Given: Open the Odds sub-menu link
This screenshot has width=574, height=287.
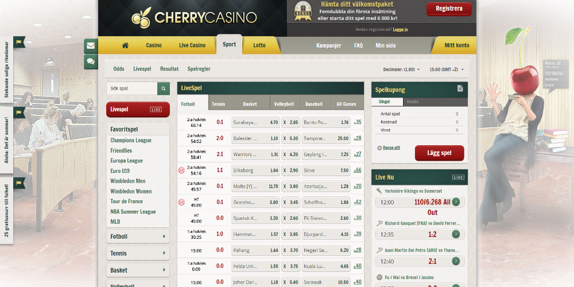Looking at the screenshot, I should pyautogui.click(x=119, y=69).
